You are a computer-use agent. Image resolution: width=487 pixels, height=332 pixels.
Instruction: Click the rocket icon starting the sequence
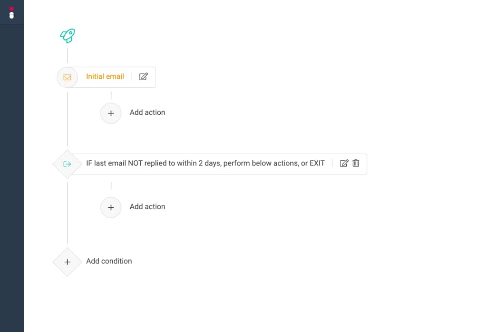tap(67, 35)
